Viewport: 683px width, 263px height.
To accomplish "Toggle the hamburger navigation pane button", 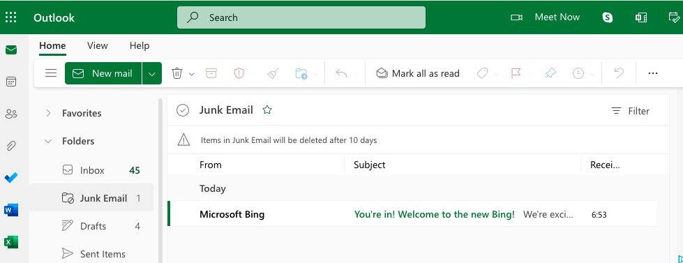I will pos(51,73).
